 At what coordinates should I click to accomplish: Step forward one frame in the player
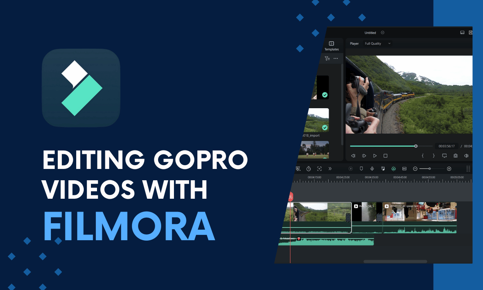click(x=364, y=156)
